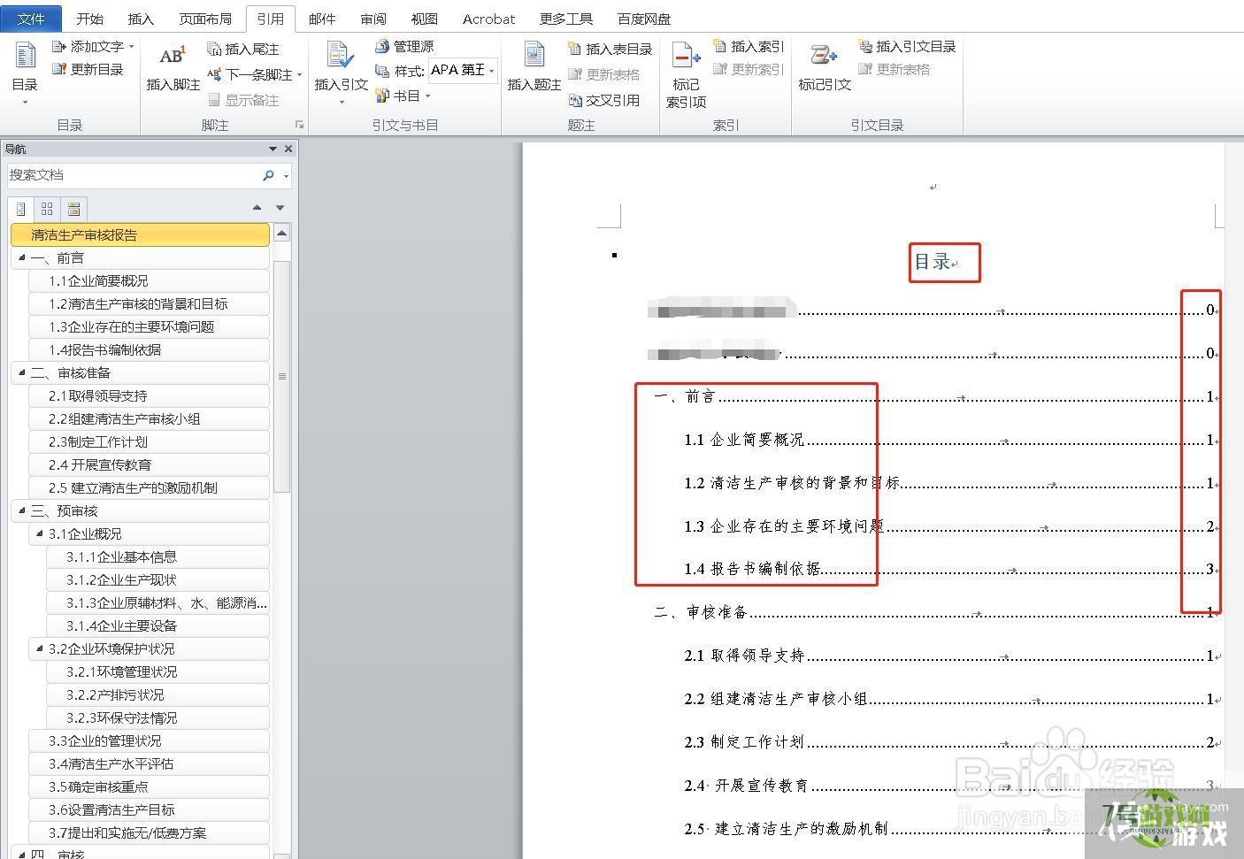This screenshot has width=1244, height=859.
Task: Open 书目 dropdown arrow
Action: tap(427, 96)
